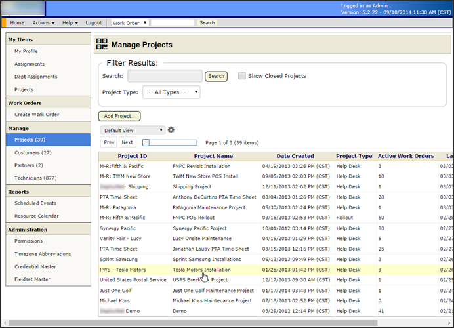Click the page slider handle

tap(146, 142)
